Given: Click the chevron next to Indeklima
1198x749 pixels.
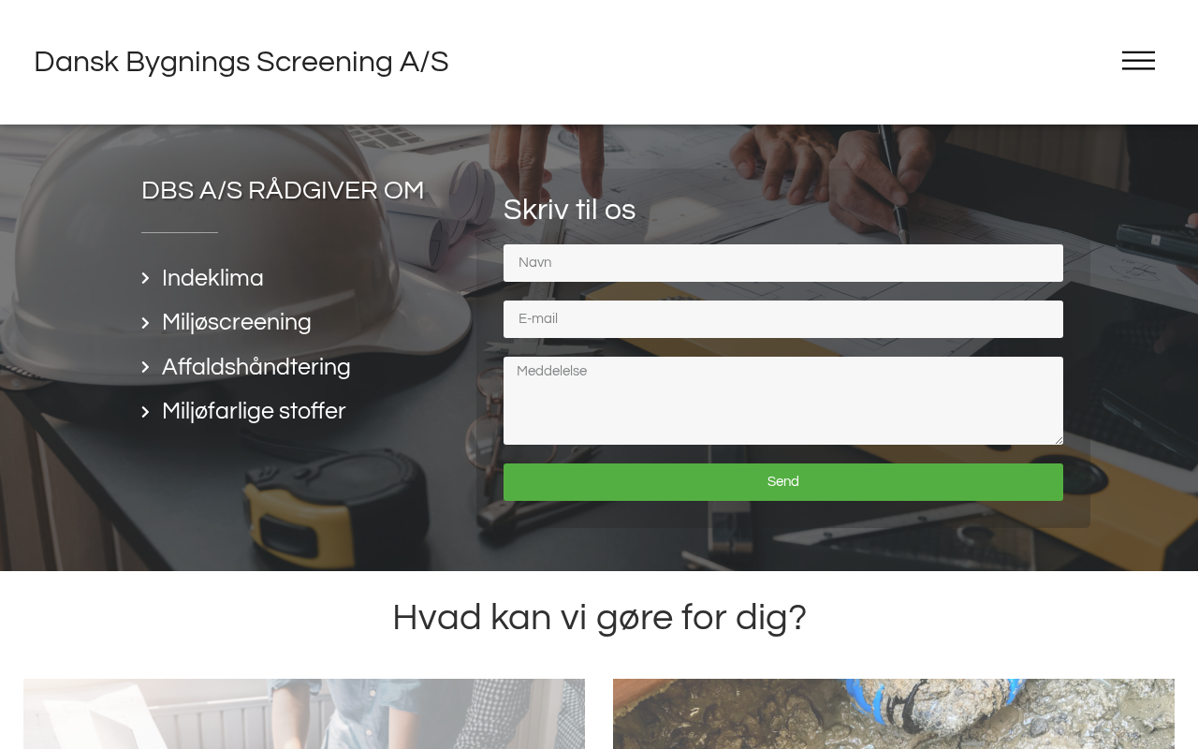Looking at the screenshot, I should 145,278.
